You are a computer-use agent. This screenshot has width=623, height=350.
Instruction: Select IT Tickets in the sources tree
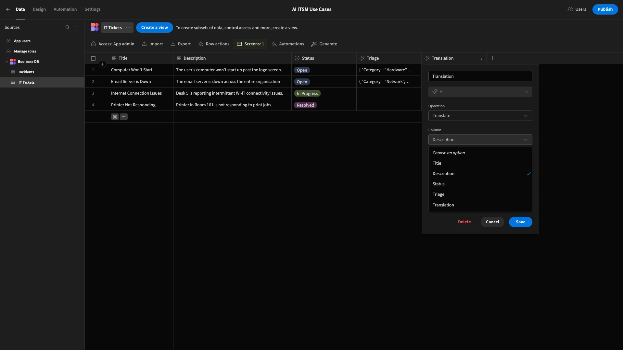click(42, 82)
